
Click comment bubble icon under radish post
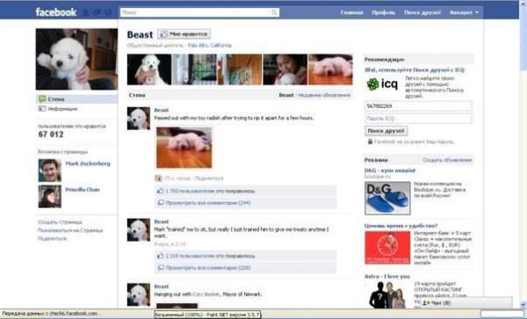pyautogui.click(x=161, y=203)
